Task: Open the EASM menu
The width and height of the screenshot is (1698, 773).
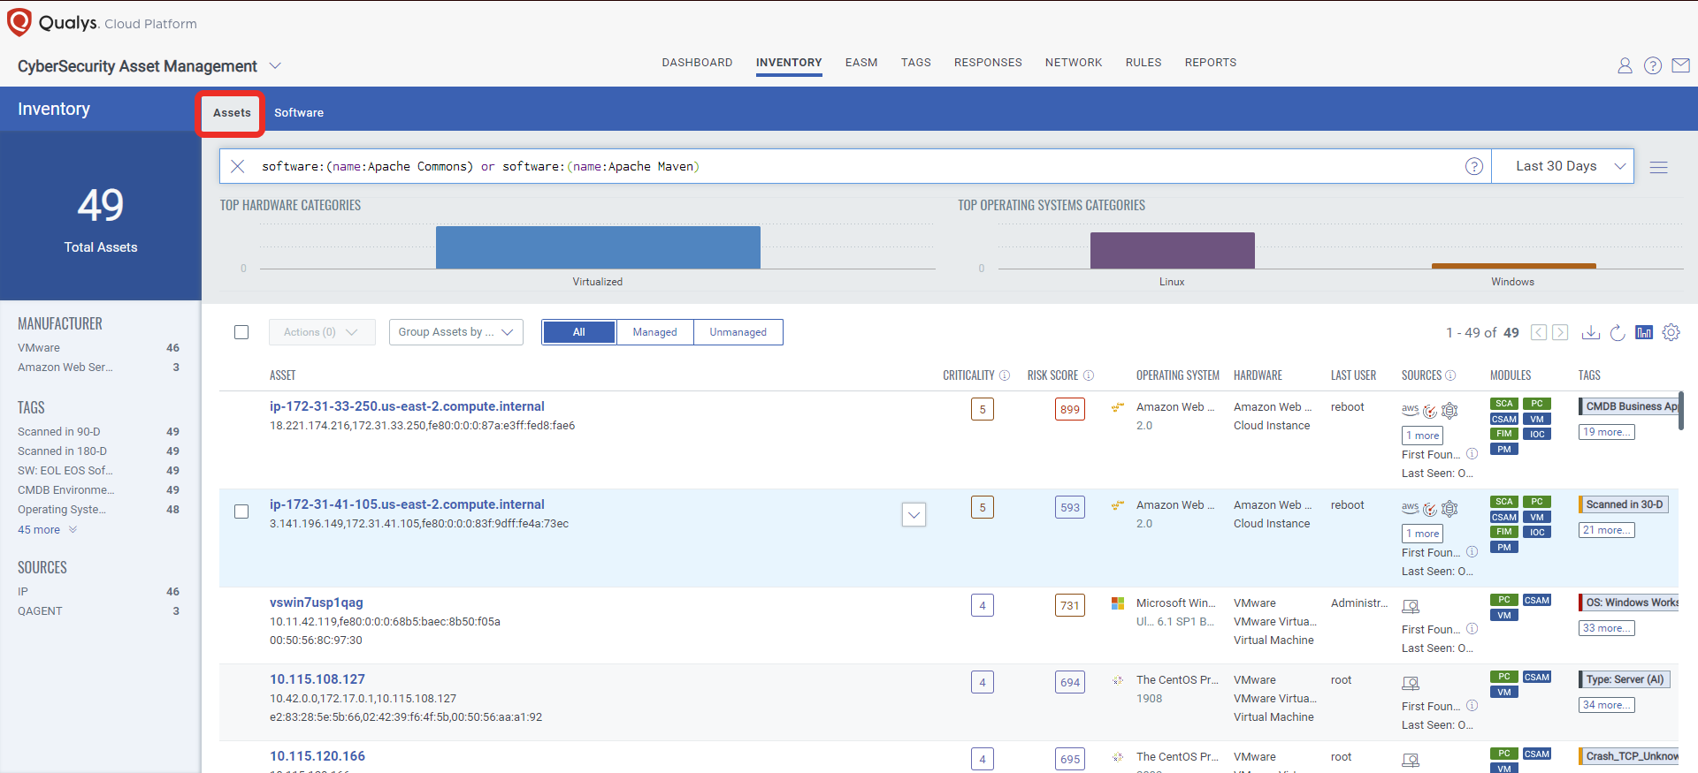Action: [861, 63]
